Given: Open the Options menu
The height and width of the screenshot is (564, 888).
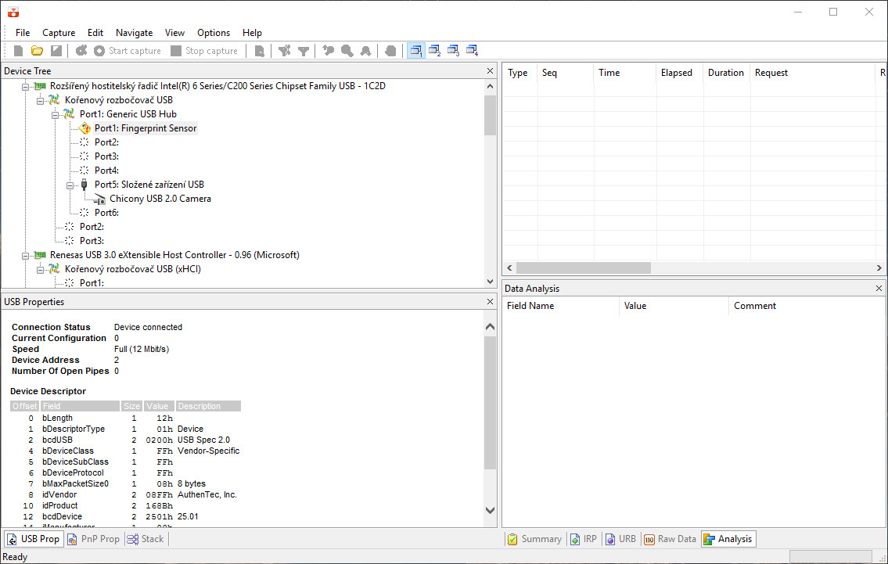Looking at the screenshot, I should tap(214, 33).
